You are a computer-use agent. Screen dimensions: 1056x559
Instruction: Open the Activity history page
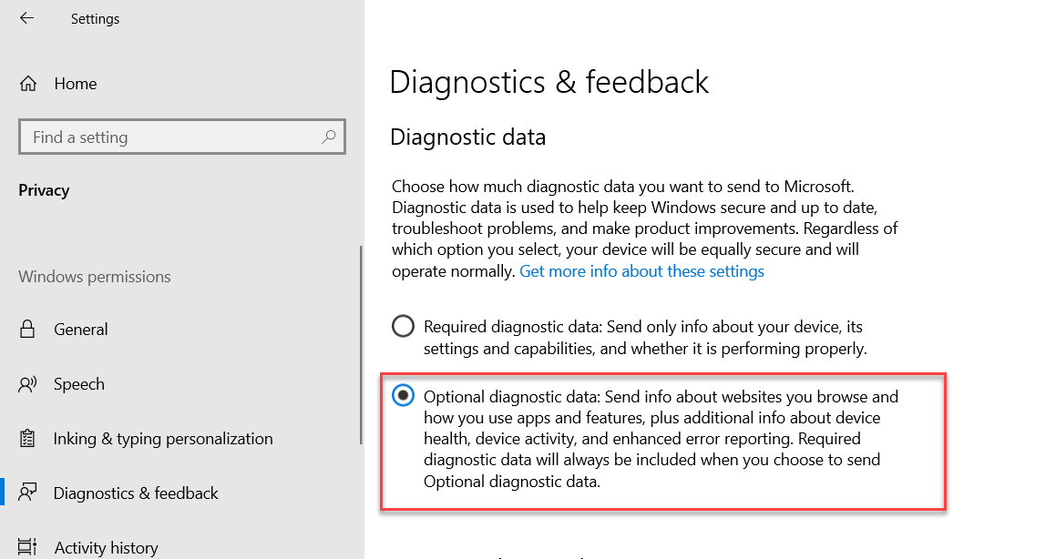[x=106, y=547]
